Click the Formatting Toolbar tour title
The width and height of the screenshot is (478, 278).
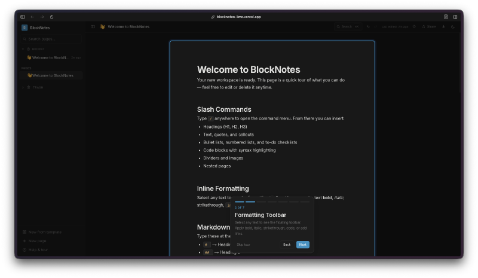pos(261,215)
